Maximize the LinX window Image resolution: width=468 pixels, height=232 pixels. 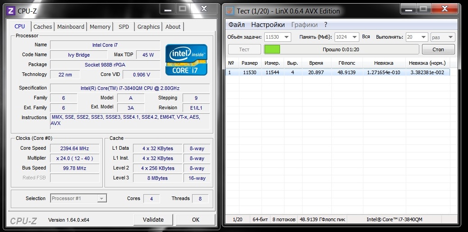click(x=423, y=9)
